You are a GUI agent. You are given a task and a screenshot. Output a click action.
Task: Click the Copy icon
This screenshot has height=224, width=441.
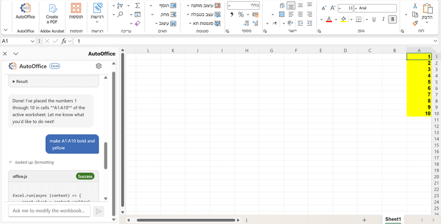tap(415, 15)
